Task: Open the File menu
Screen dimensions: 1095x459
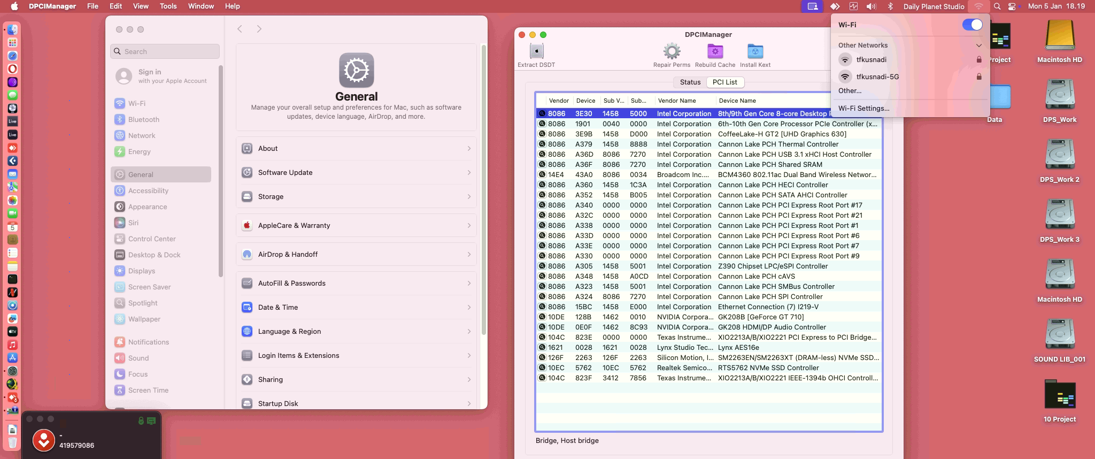Action: point(92,6)
